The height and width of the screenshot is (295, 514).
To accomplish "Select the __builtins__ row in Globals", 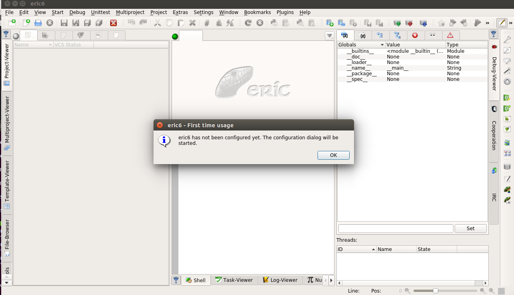I will [x=413, y=51].
